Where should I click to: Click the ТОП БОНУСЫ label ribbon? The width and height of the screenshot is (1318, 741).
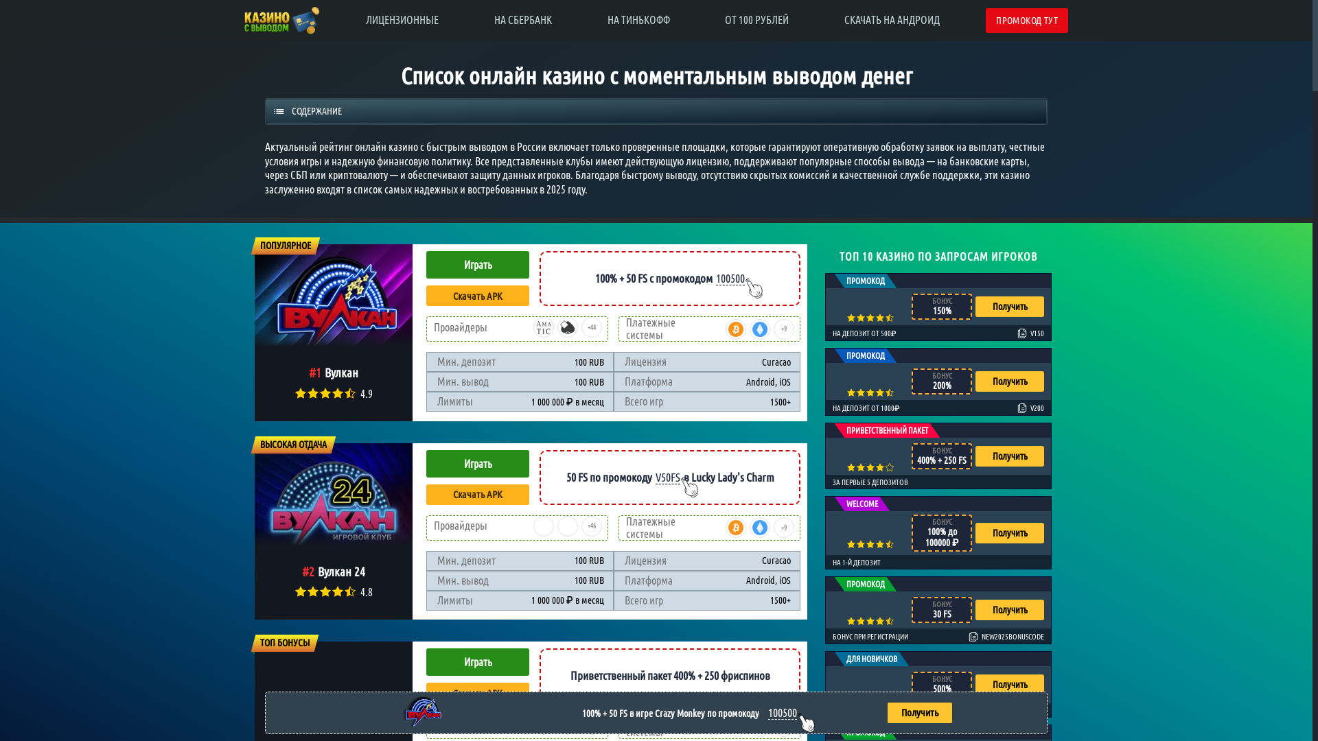[x=285, y=643]
